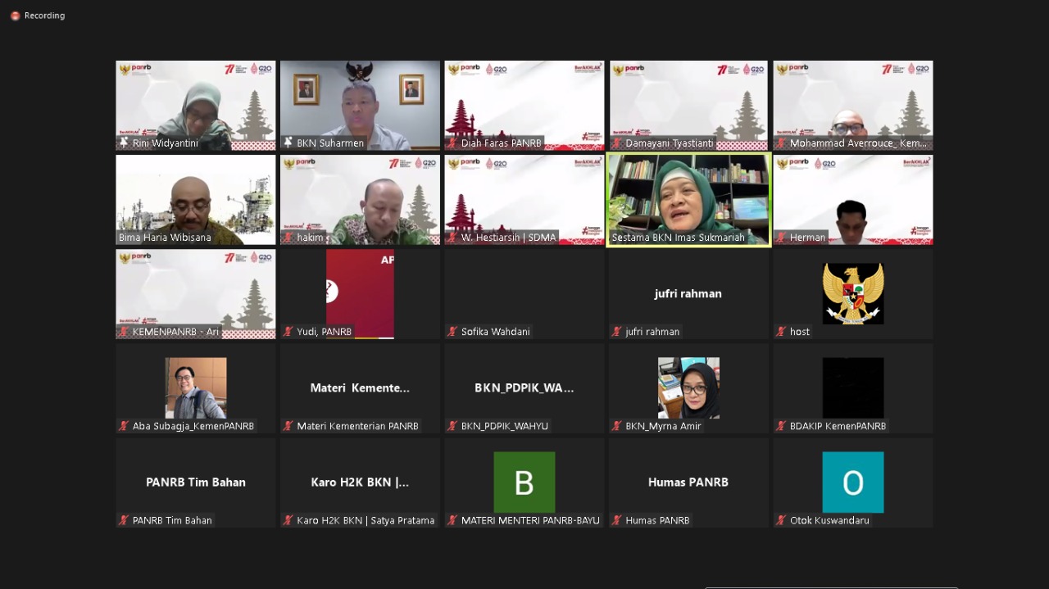Screen dimensions: 1049x589
Task: Click muted mic icon for BKN_PDPIK_WAHYU
Action: click(x=452, y=426)
